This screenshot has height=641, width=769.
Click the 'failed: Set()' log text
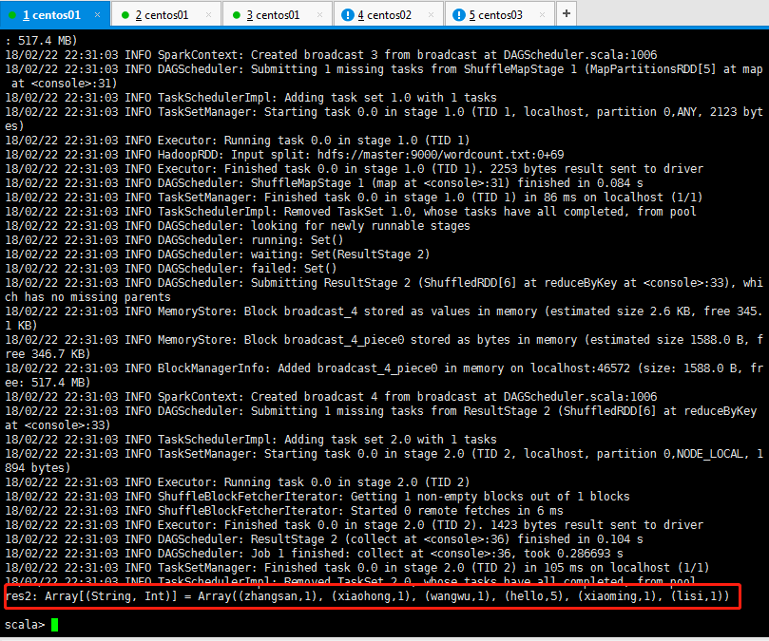[294, 269]
